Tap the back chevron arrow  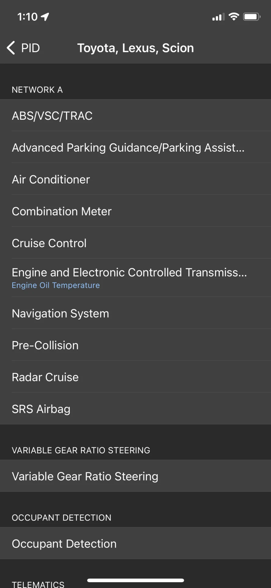pyautogui.click(x=11, y=48)
